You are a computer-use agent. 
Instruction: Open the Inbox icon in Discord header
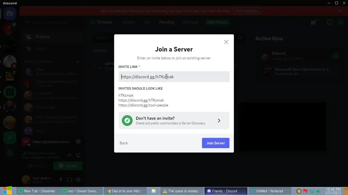click(x=330, y=22)
